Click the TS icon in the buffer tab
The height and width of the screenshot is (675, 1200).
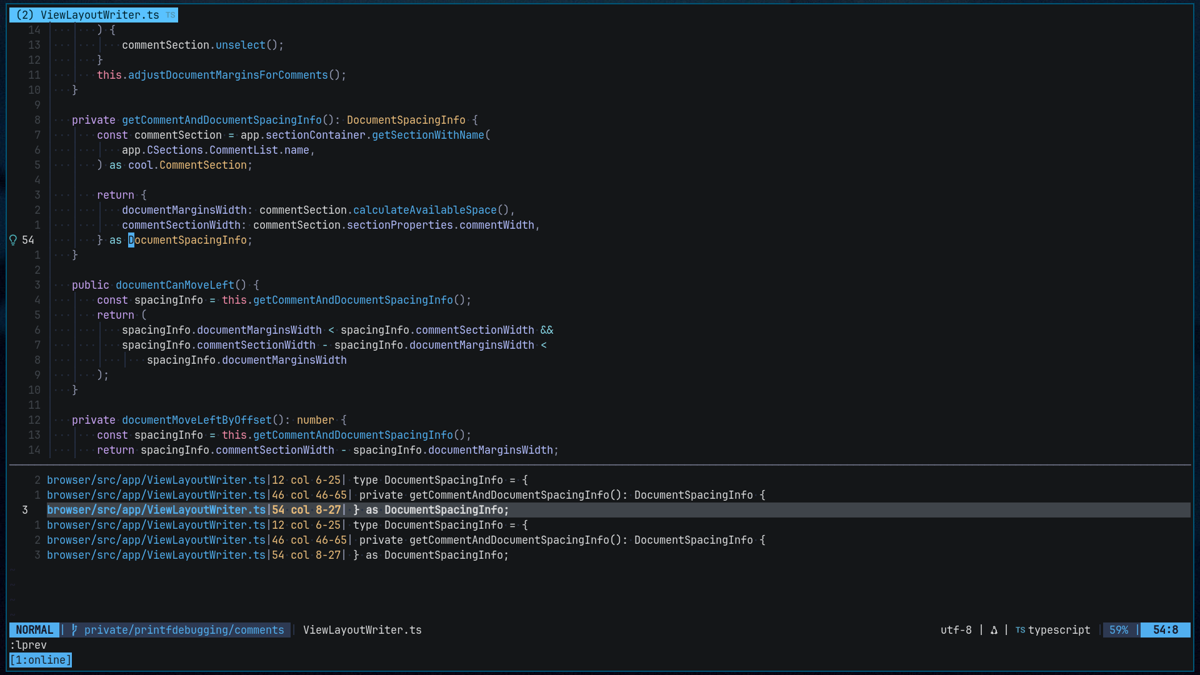(171, 15)
